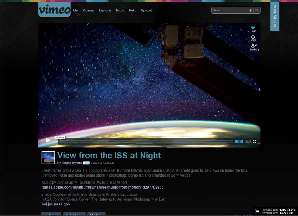Screen dimensions: 298x216
Task: Open the Tools menu
Action: (120, 10)
